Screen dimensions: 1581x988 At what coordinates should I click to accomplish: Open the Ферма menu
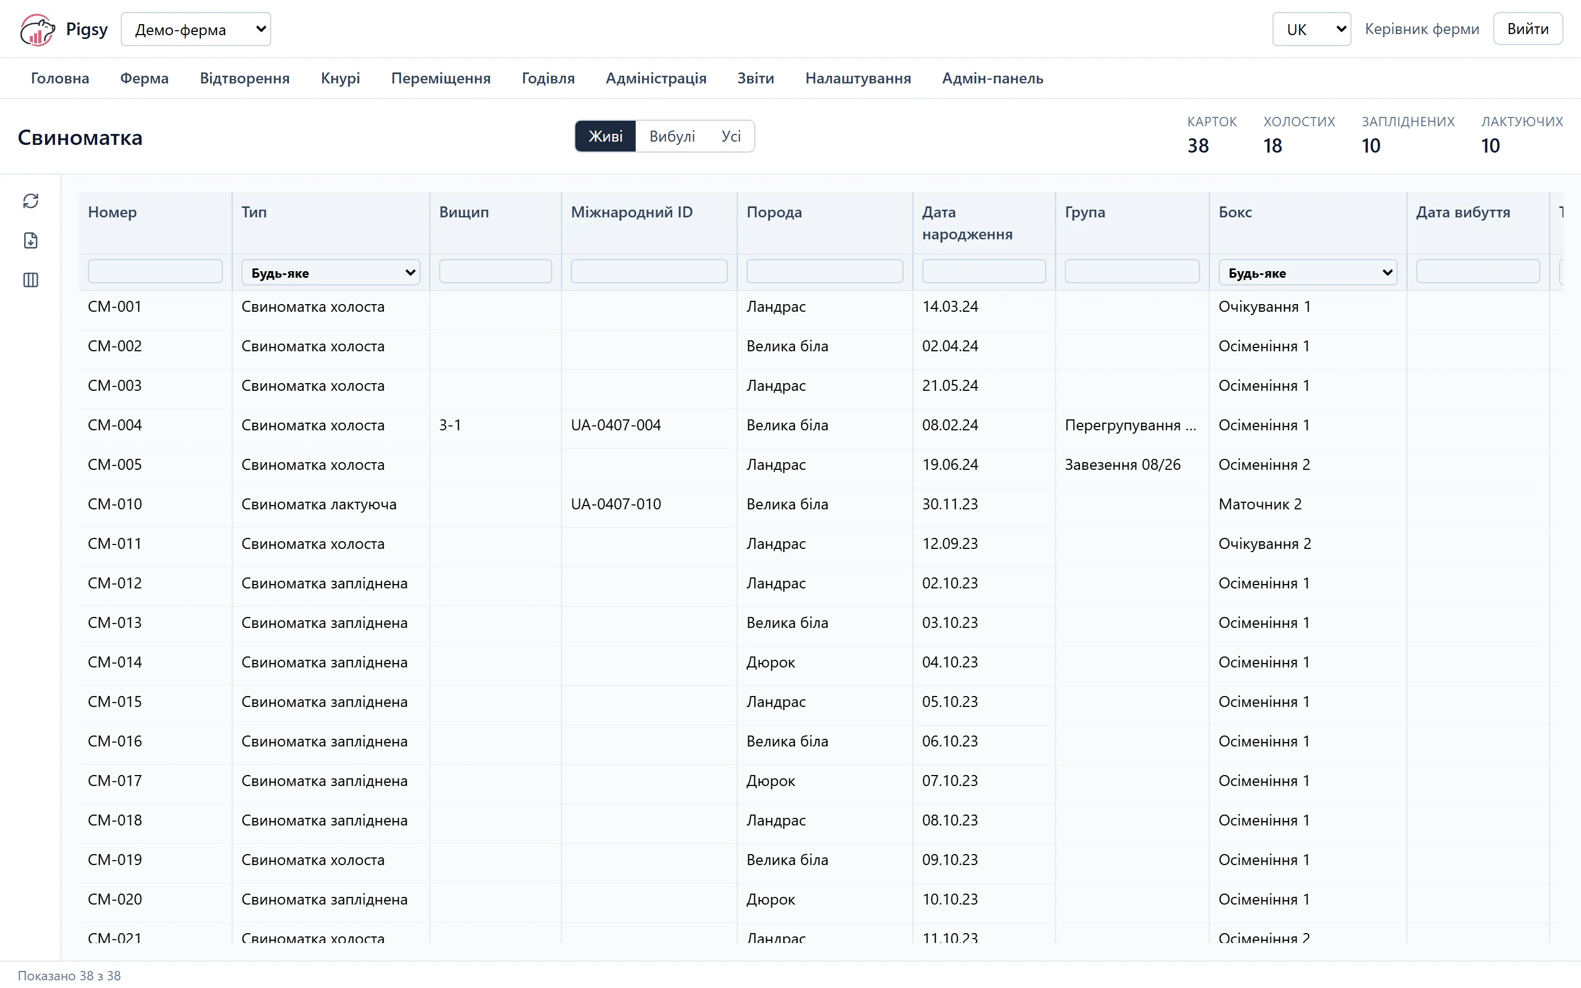pyautogui.click(x=144, y=78)
